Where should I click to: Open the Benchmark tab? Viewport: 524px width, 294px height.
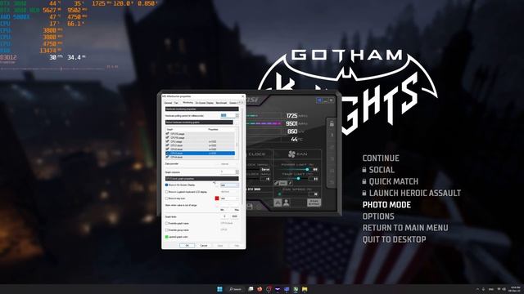pyautogui.click(x=221, y=103)
